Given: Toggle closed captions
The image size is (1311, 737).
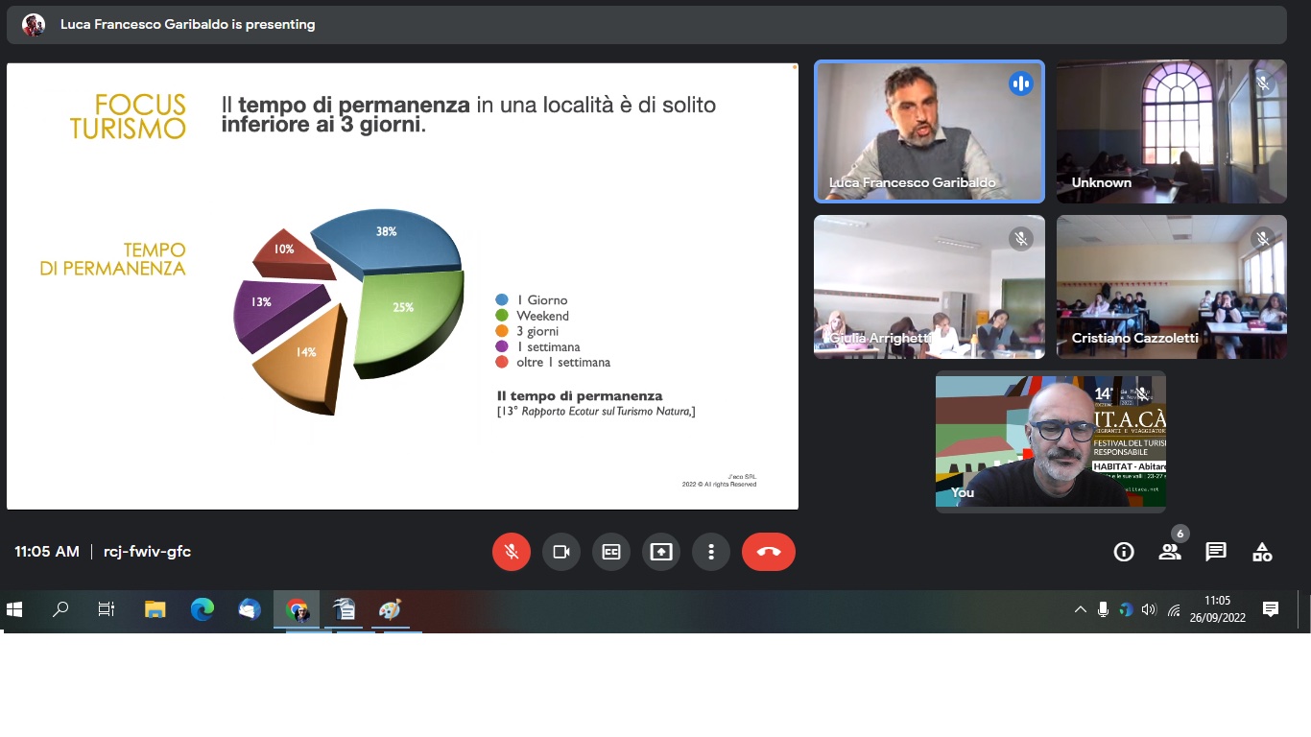Looking at the screenshot, I should [x=611, y=552].
